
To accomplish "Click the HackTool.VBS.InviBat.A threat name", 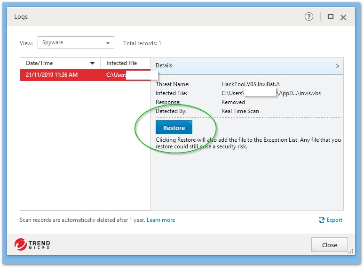I will [x=251, y=84].
